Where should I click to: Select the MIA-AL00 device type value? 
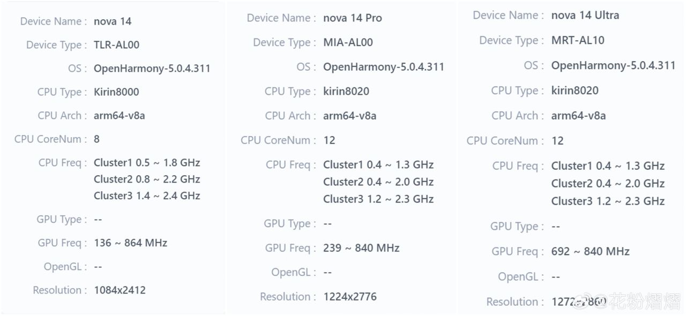click(348, 42)
